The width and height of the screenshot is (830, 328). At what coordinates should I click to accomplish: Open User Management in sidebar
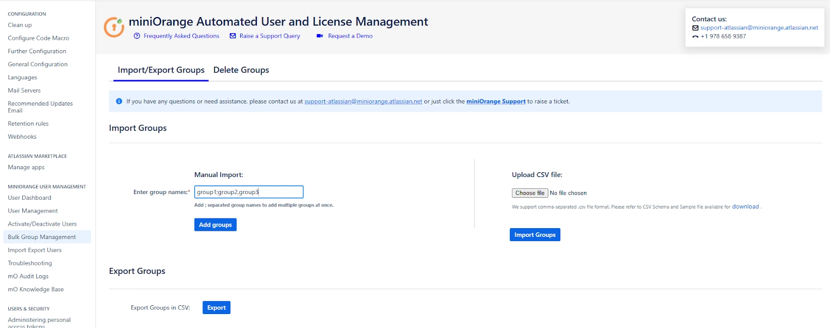point(33,211)
